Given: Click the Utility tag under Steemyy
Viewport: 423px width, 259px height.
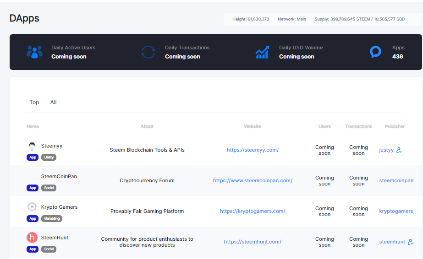Looking at the screenshot, I should [x=49, y=157].
